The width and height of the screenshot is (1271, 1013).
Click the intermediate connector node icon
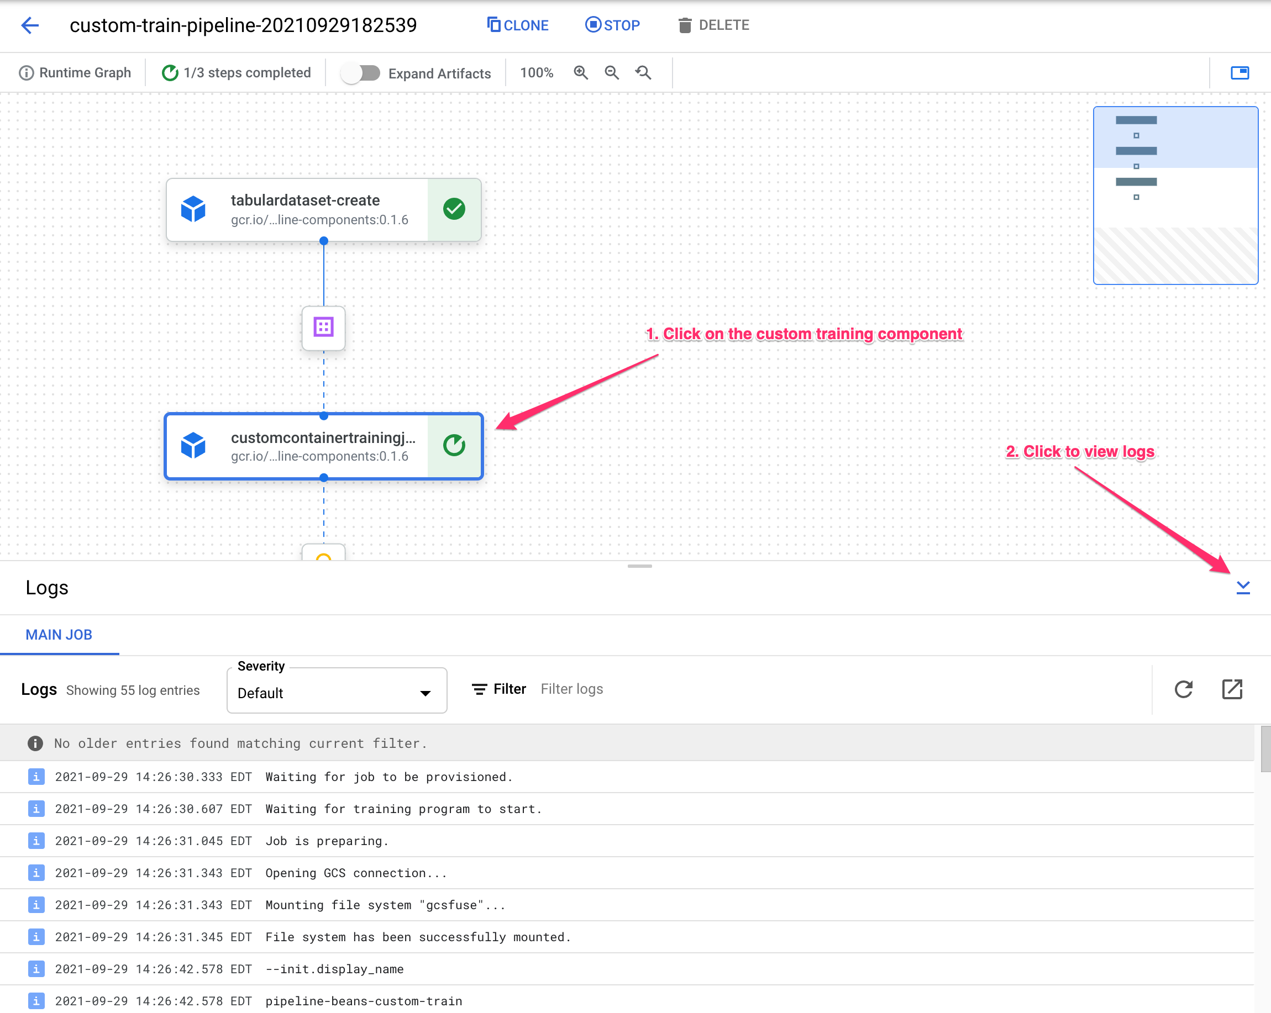pos(324,326)
